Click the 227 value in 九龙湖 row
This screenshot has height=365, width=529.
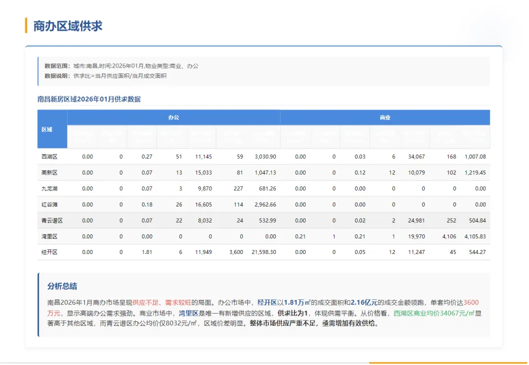[238, 188]
